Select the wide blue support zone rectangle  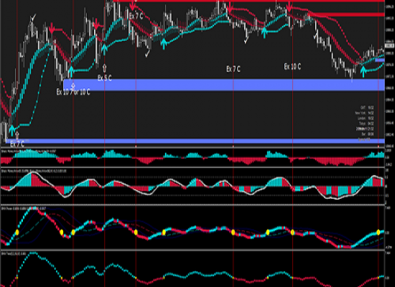[224, 85]
